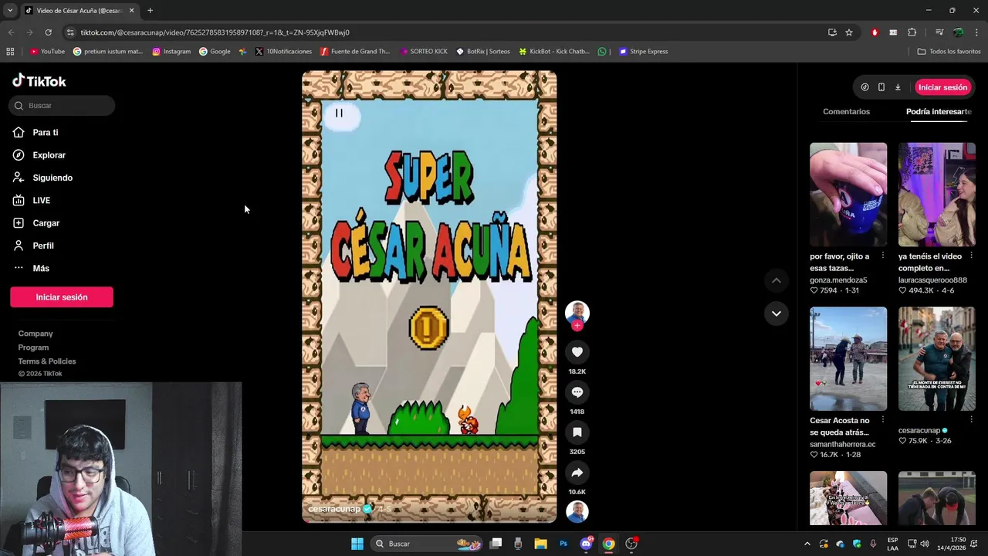The height and width of the screenshot is (556, 988).
Task: Open the sound avatar below share
Action: click(x=577, y=511)
